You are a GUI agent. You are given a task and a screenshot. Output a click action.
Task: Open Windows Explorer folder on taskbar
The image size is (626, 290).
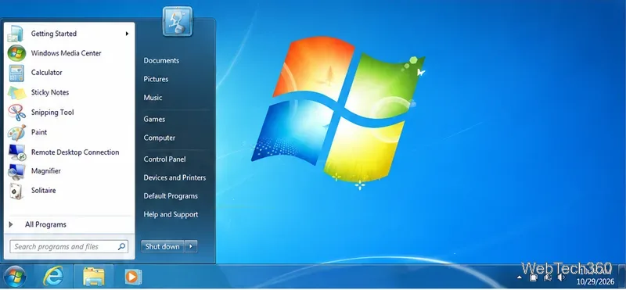(x=93, y=277)
